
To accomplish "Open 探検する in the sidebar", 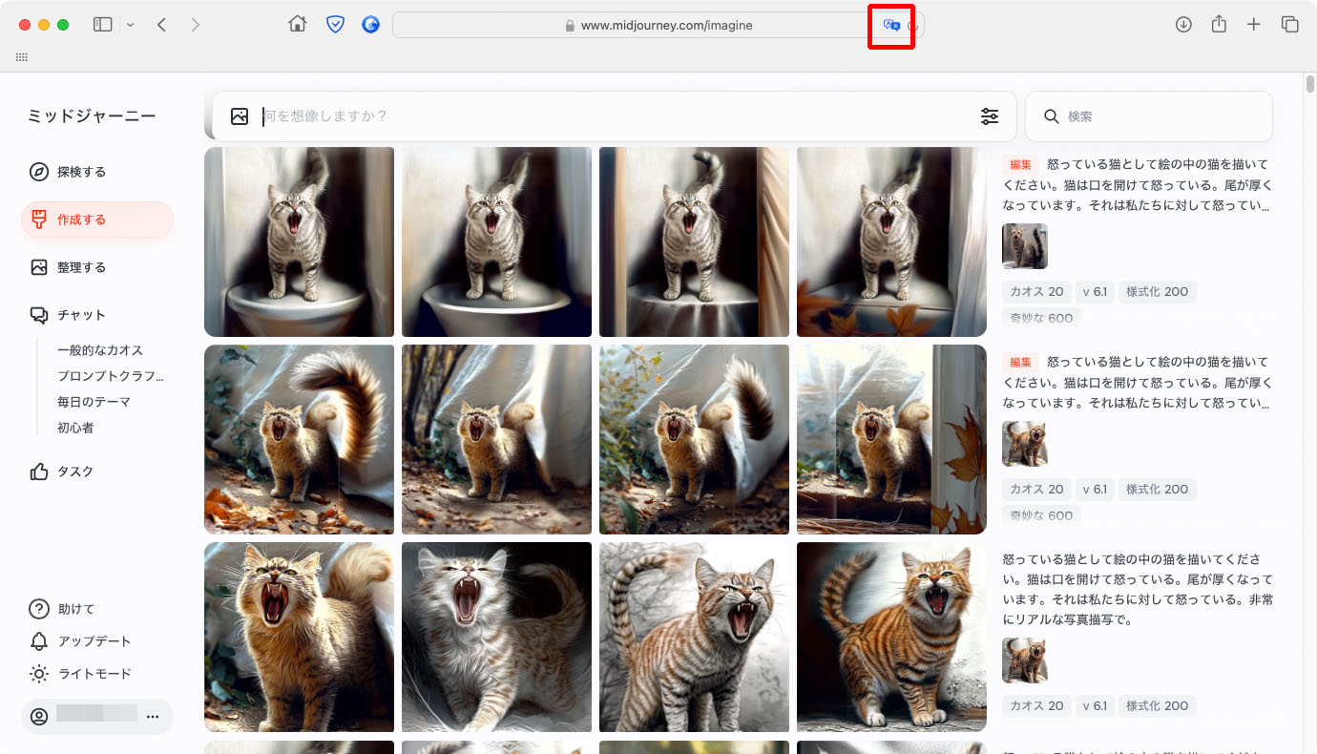I will click(97, 172).
